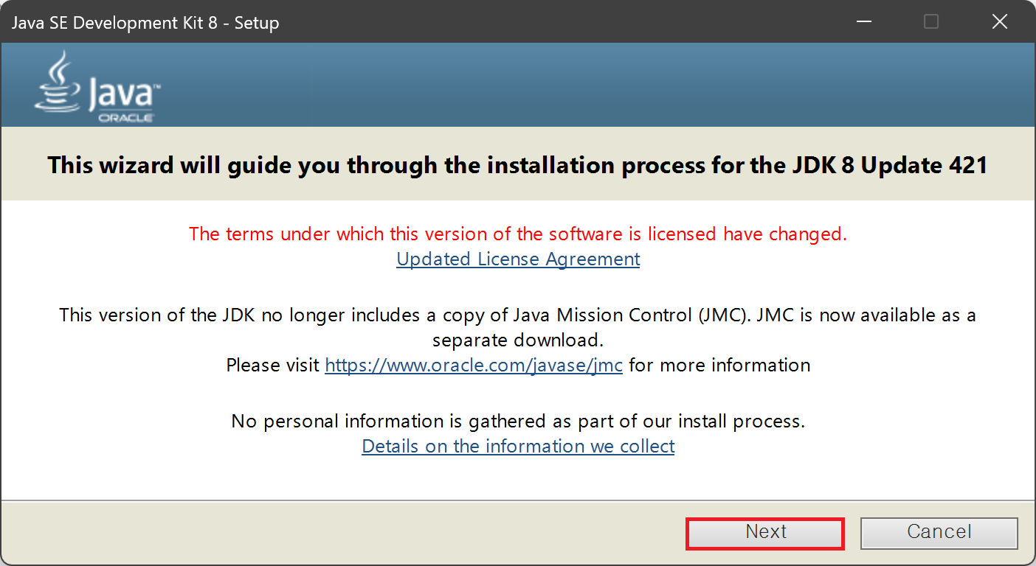
Task: Click the maximize button on the title bar
Action: (930, 21)
